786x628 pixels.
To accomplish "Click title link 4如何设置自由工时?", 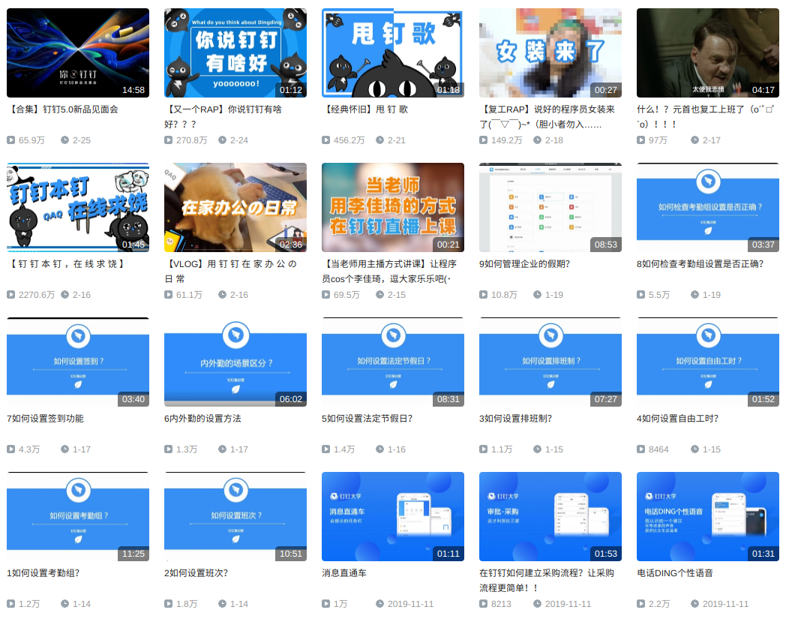I will pyautogui.click(x=677, y=419).
